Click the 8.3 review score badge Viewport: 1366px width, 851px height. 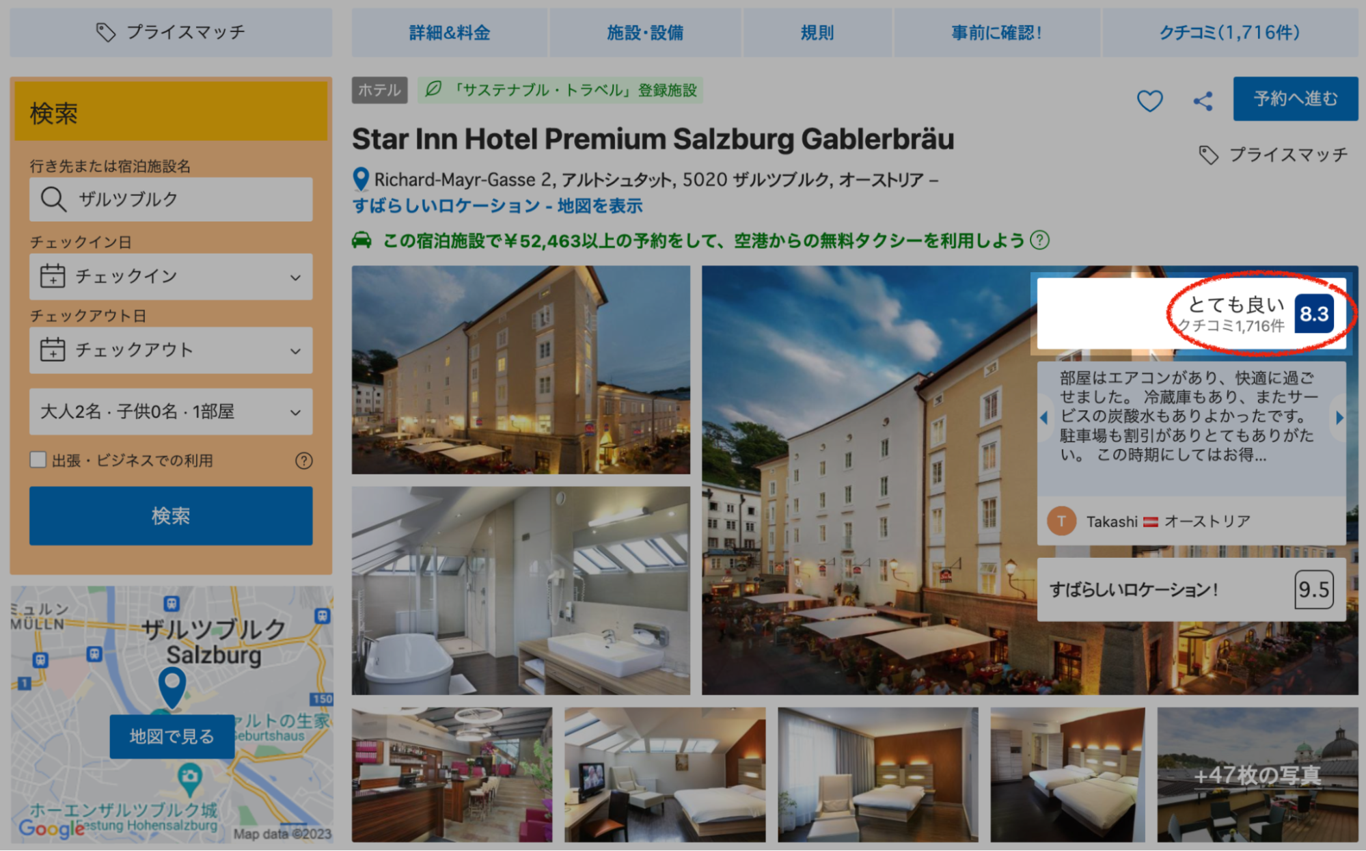1313,314
